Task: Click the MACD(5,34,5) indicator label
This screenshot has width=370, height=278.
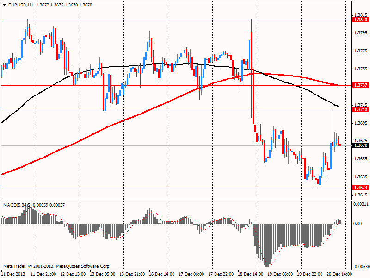Action: pos(18,205)
